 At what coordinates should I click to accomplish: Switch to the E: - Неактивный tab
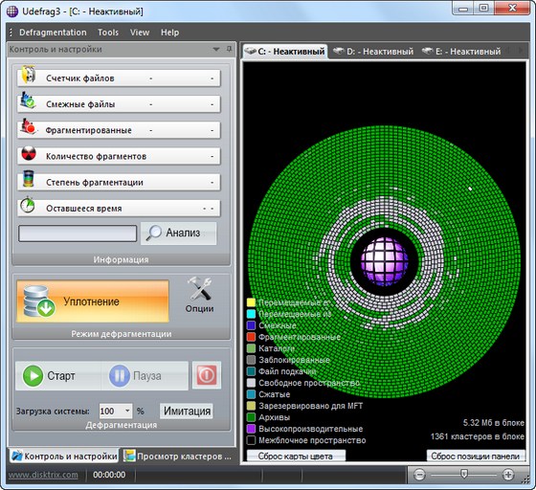[460, 52]
